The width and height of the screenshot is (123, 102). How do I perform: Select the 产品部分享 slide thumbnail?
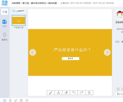[19, 20]
